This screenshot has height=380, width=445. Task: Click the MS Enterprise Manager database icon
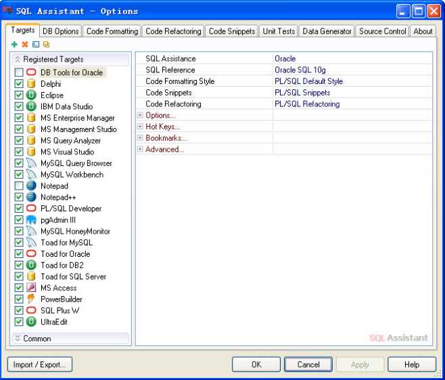(31, 118)
